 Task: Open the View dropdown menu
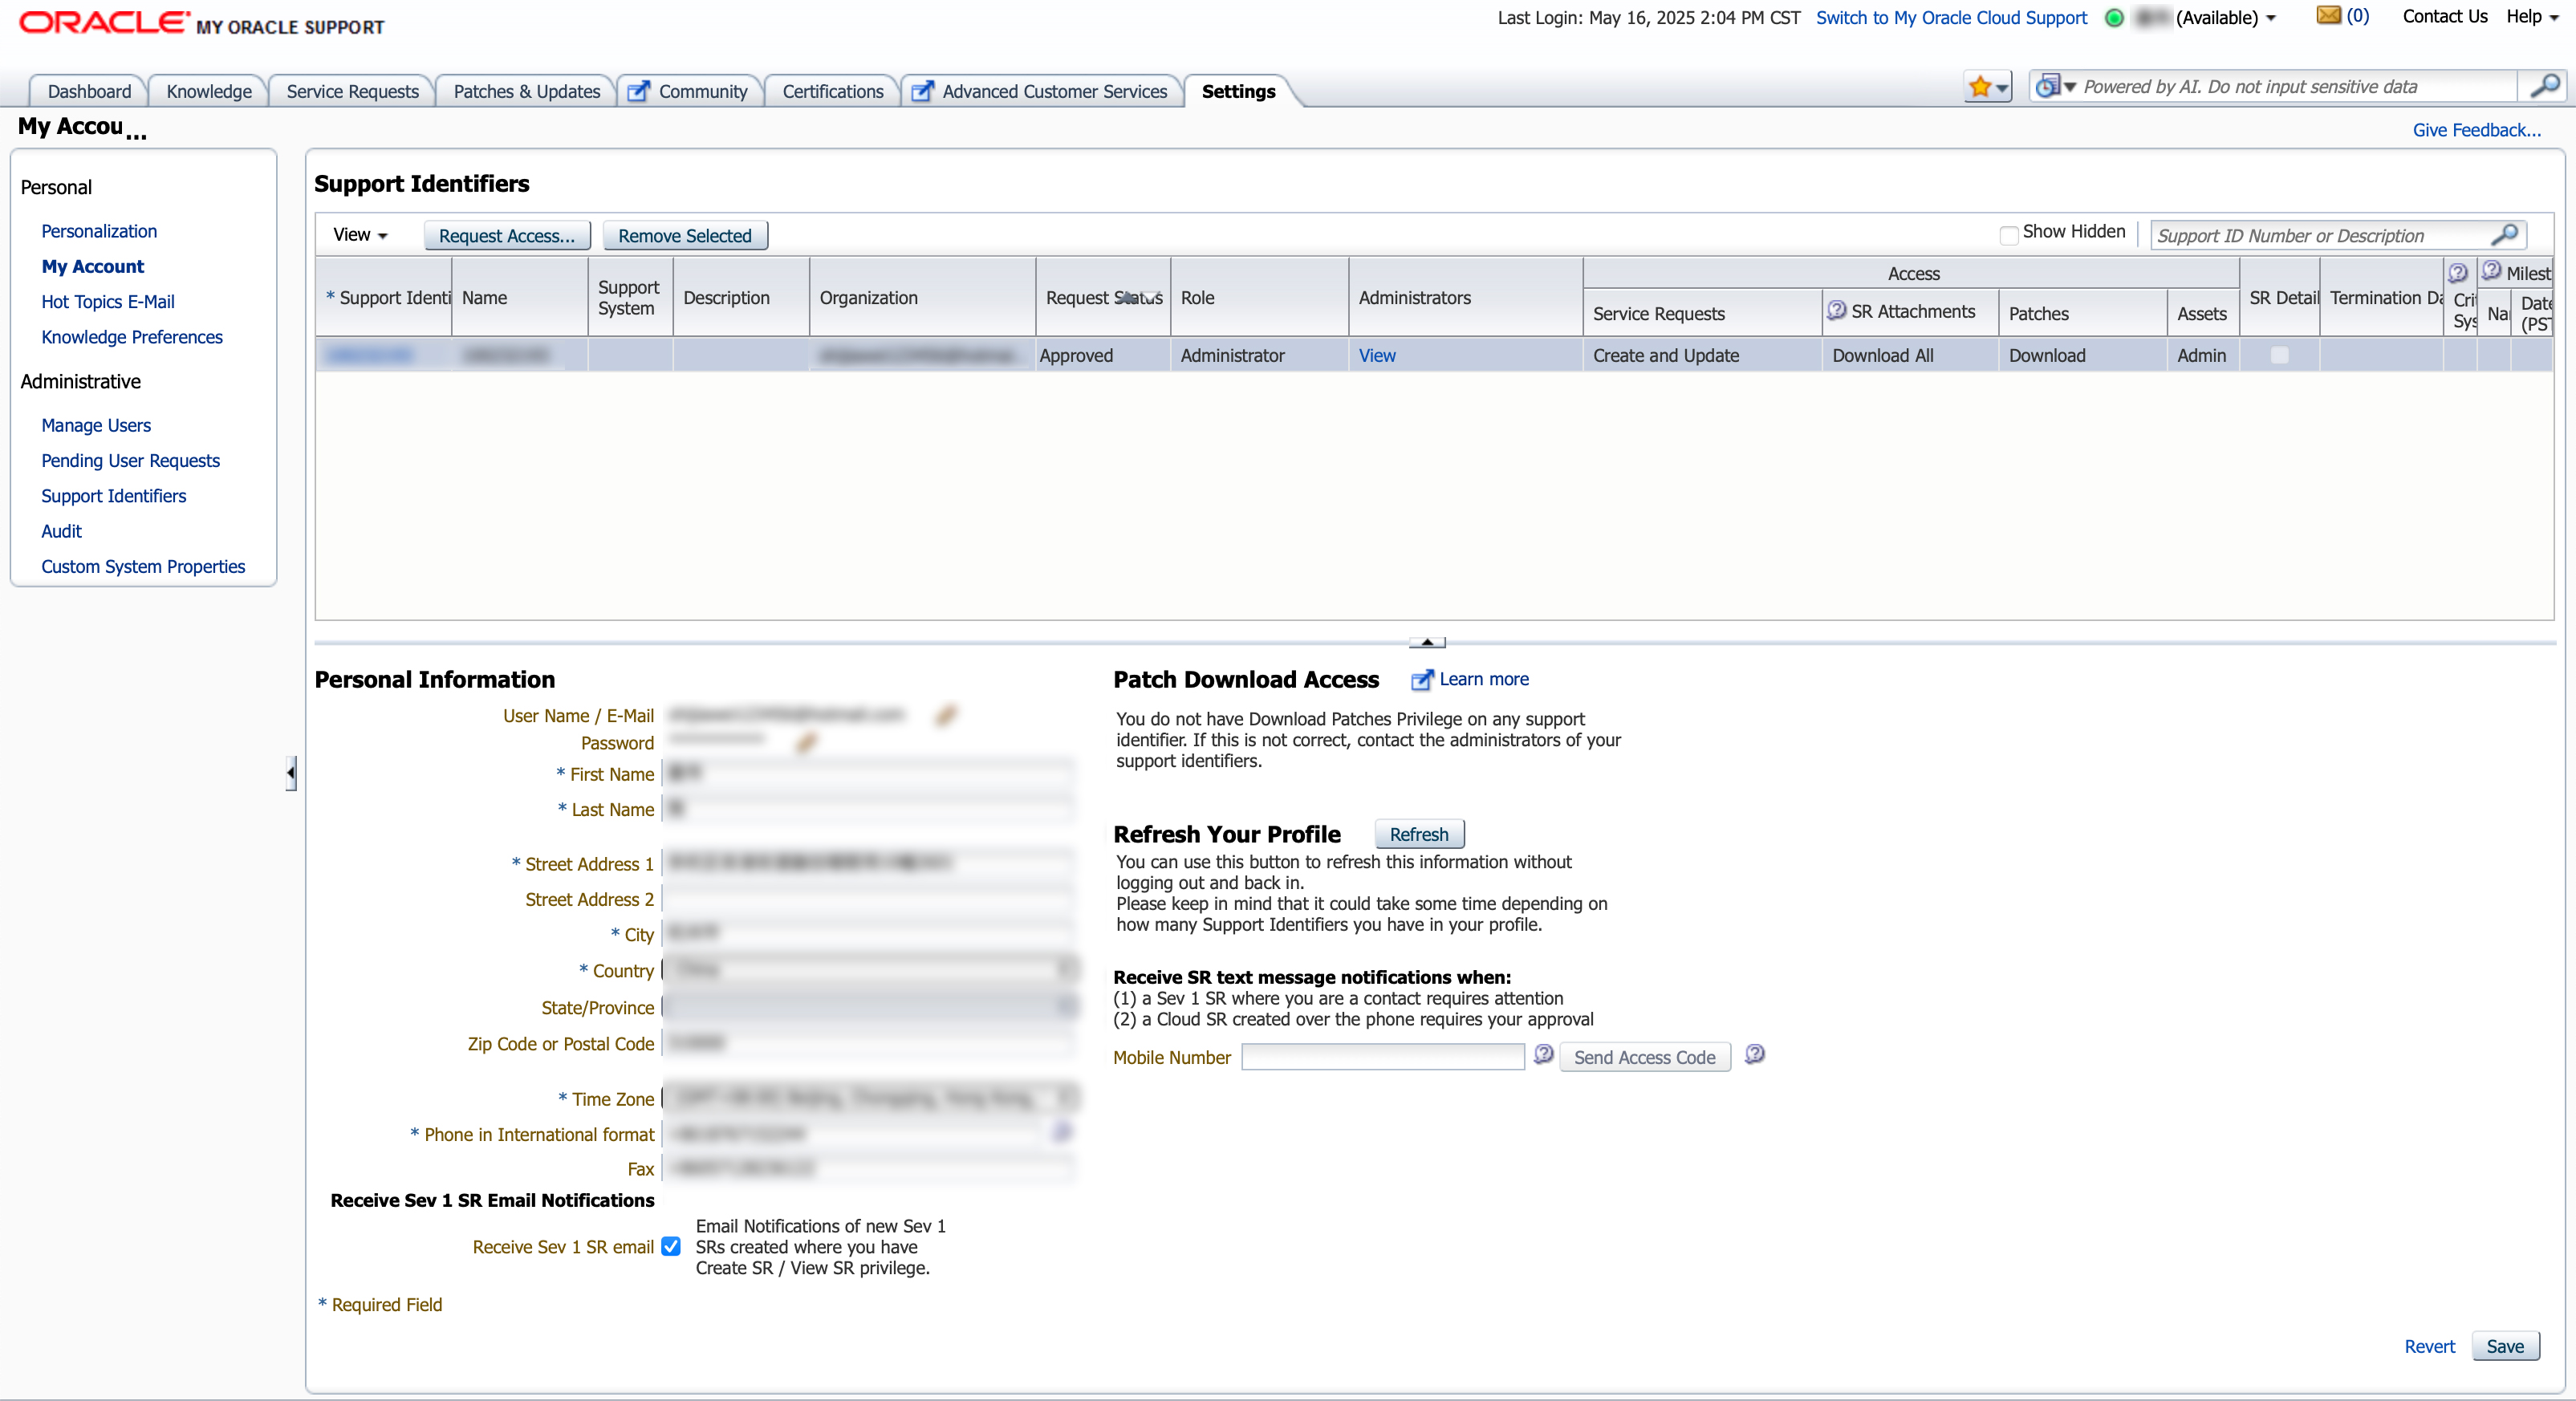click(360, 235)
